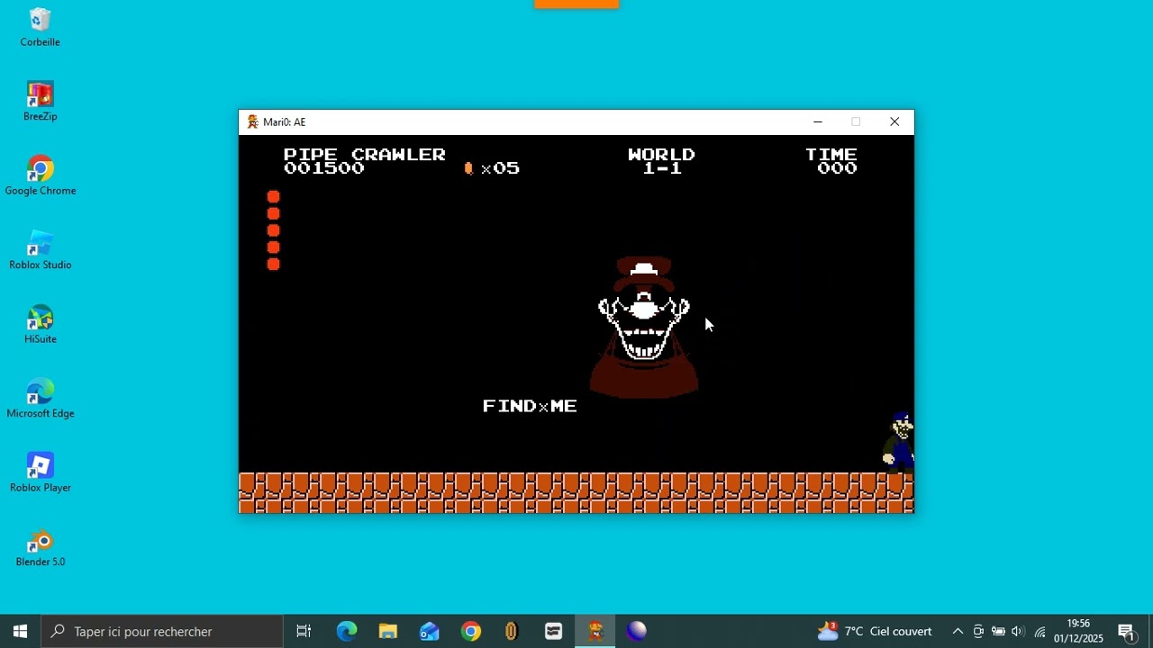The image size is (1153, 648).
Task: Select the Google Chrome desktop shortcut
Action: tap(40, 175)
